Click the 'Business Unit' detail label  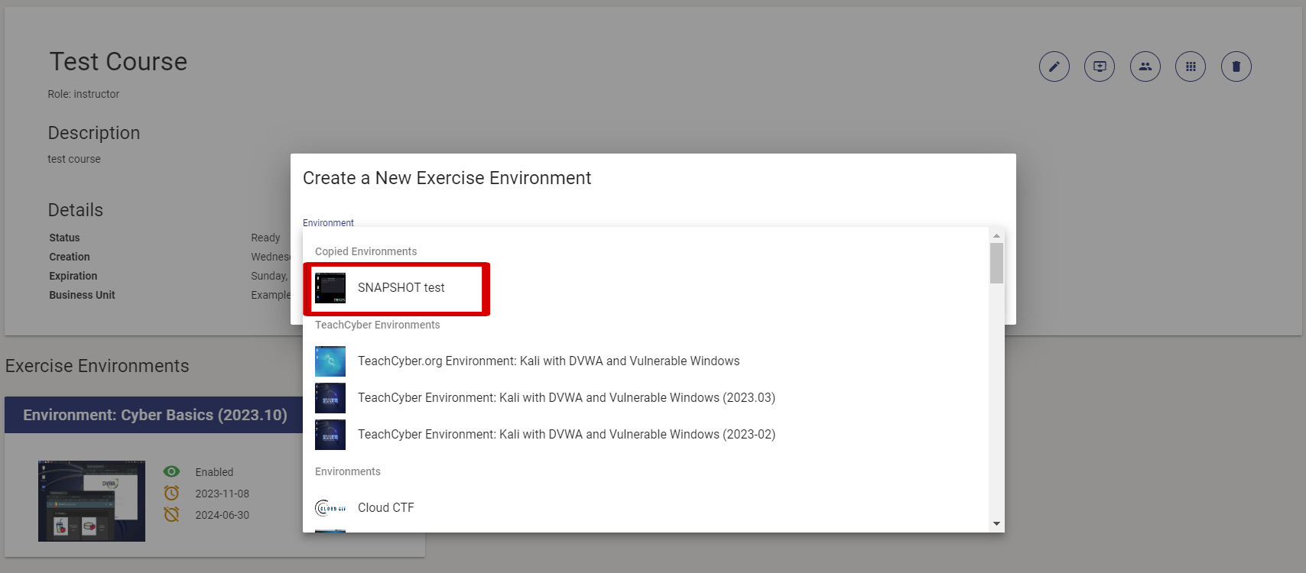pos(82,295)
